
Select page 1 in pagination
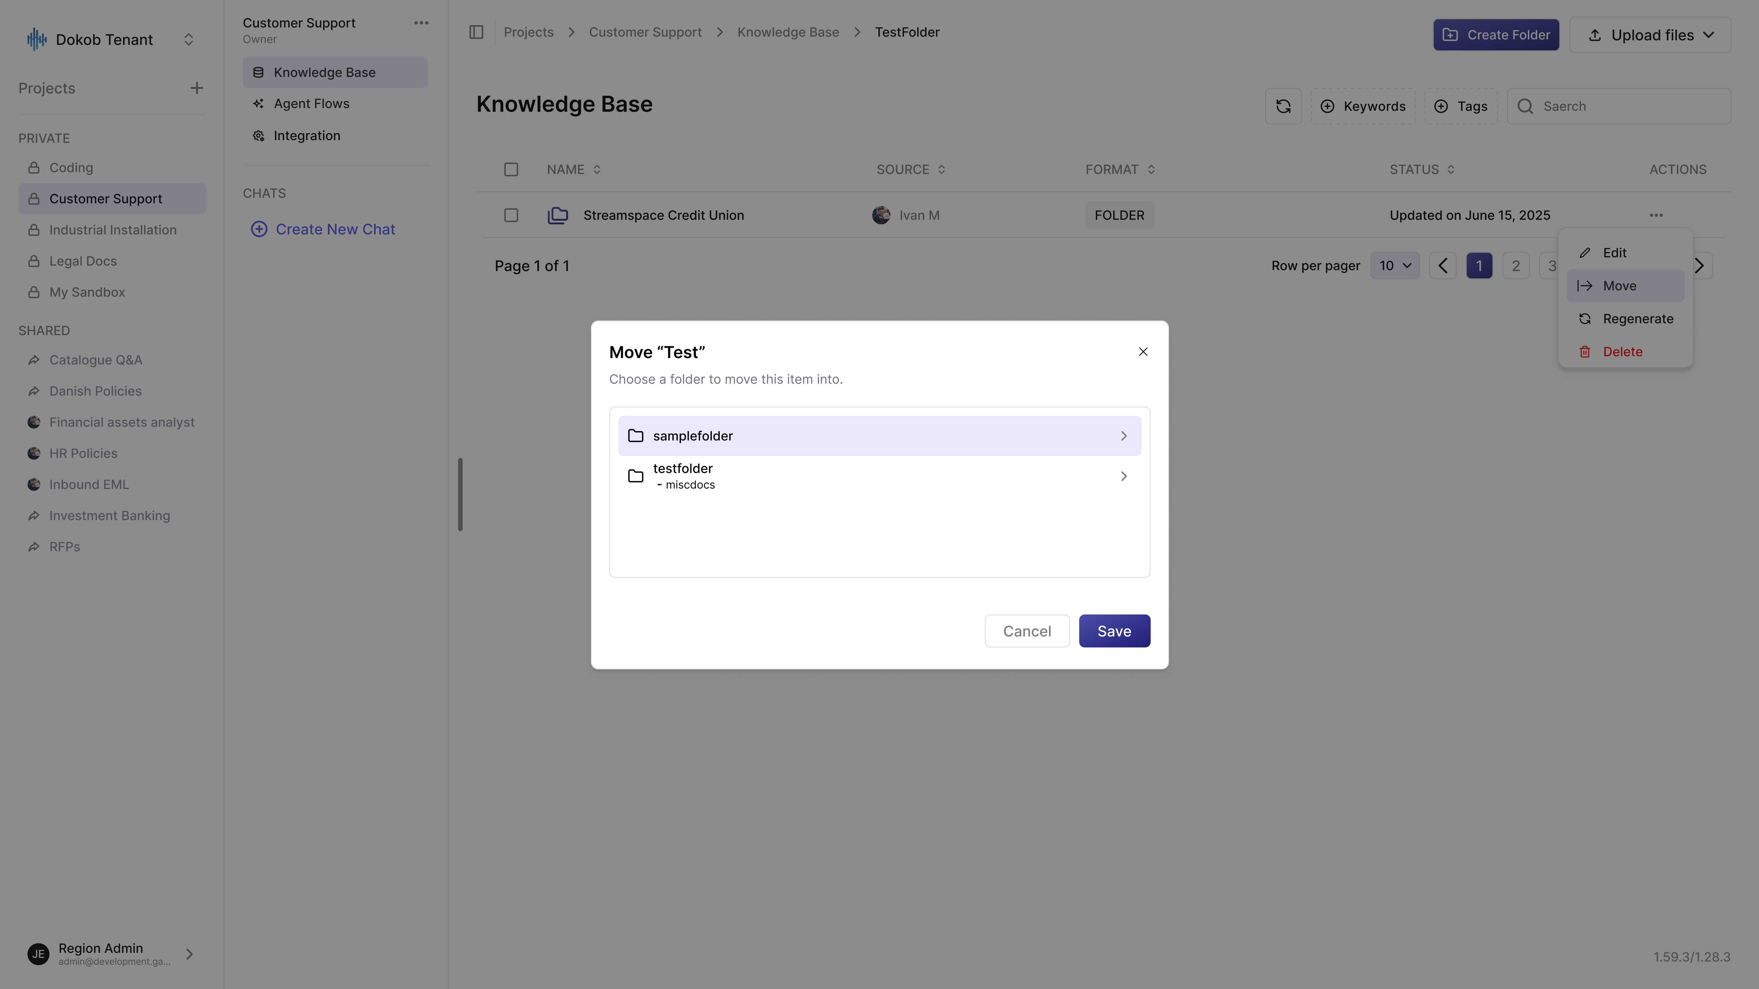(1479, 266)
